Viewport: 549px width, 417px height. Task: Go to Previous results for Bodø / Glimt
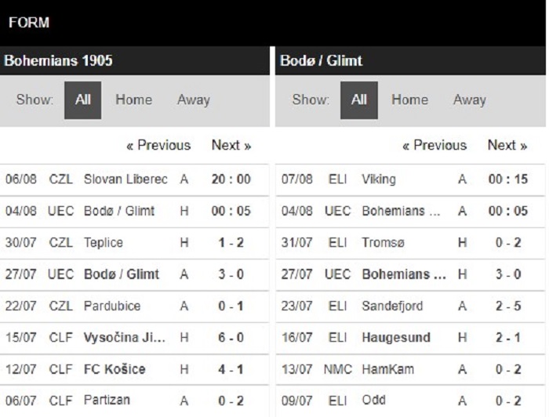[x=434, y=145]
